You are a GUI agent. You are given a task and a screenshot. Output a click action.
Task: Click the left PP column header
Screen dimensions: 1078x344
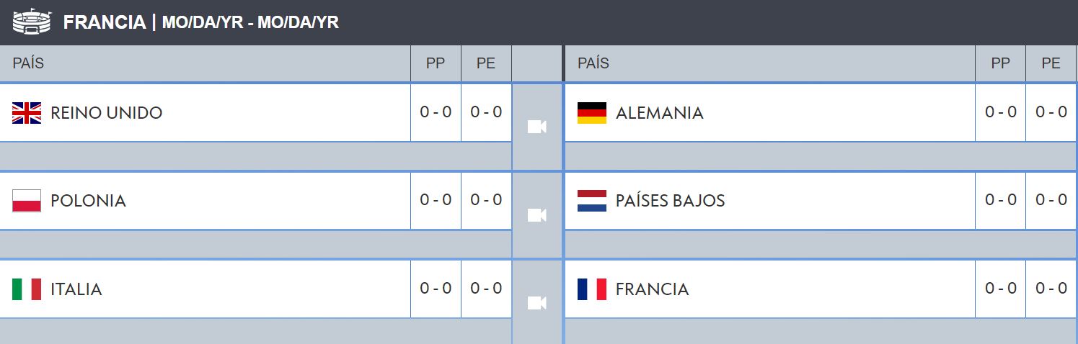[x=436, y=63]
